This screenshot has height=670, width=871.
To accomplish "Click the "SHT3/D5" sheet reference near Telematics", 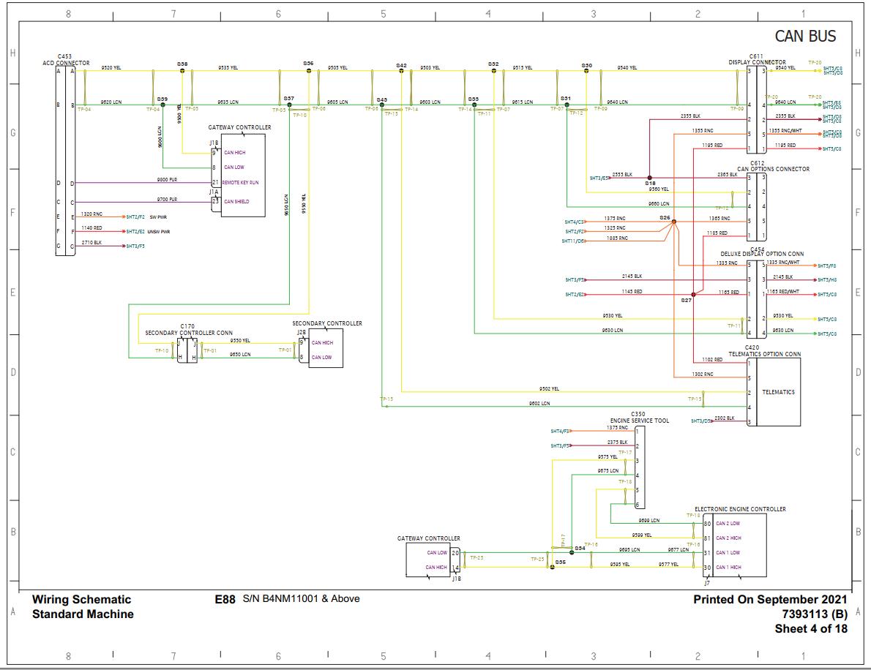I will pyautogui.click(x=700, y=421).
